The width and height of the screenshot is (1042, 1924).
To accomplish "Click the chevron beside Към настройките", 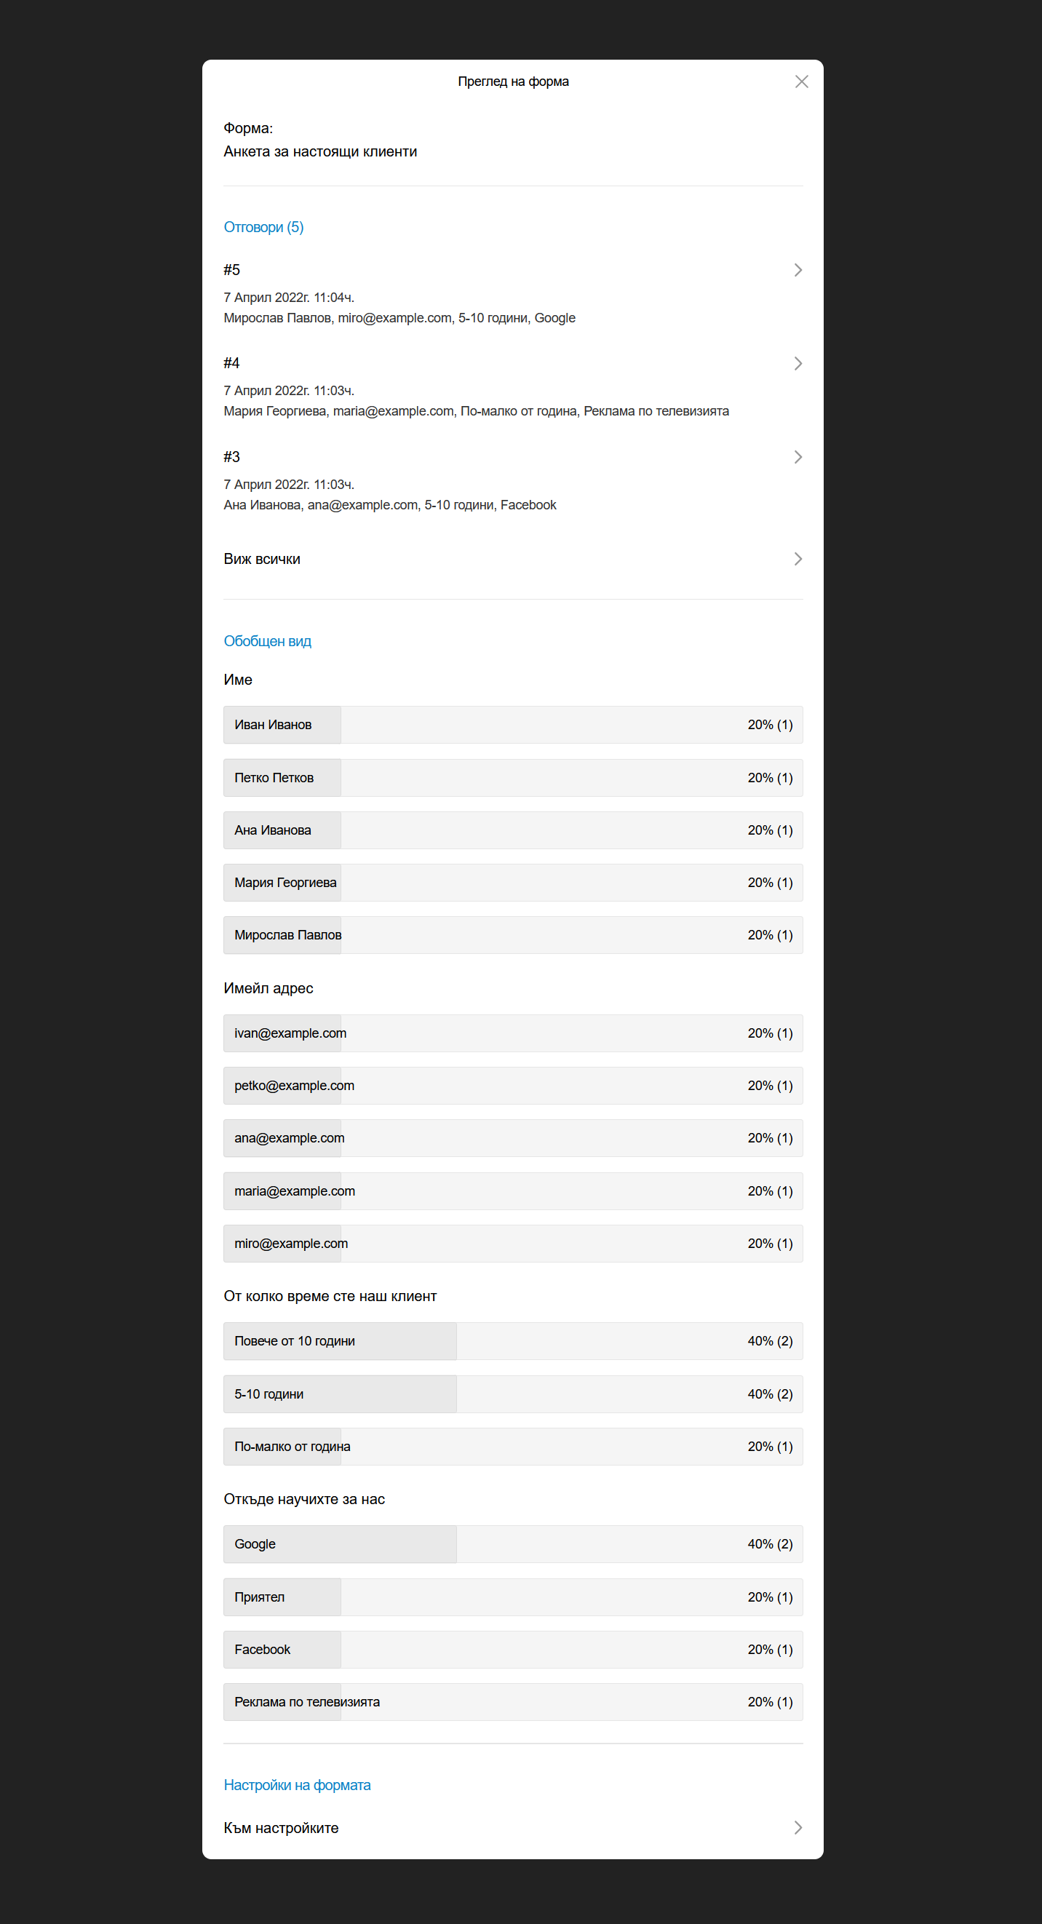I will [x=798, y=1828].
